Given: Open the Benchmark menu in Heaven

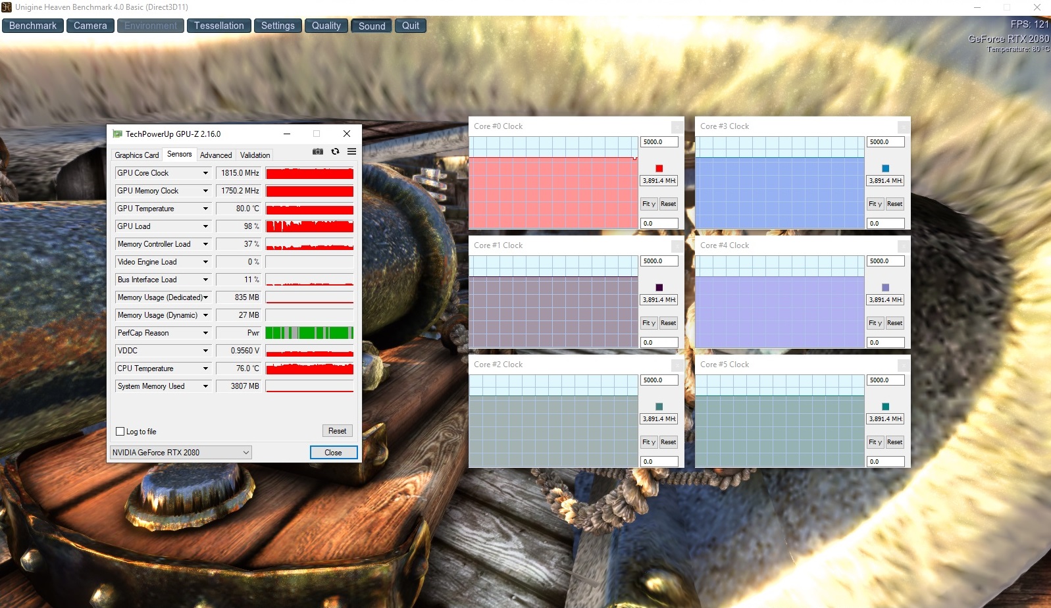Looking at the screenshot, I should [x=33, y=26].
